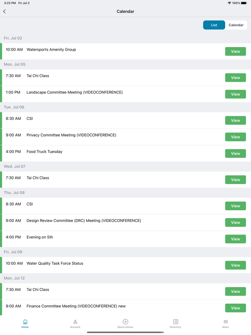This screenshot has width=251, height=335.
Task: View Watersports Amenity Group event
Action: (x=235, y=52)
